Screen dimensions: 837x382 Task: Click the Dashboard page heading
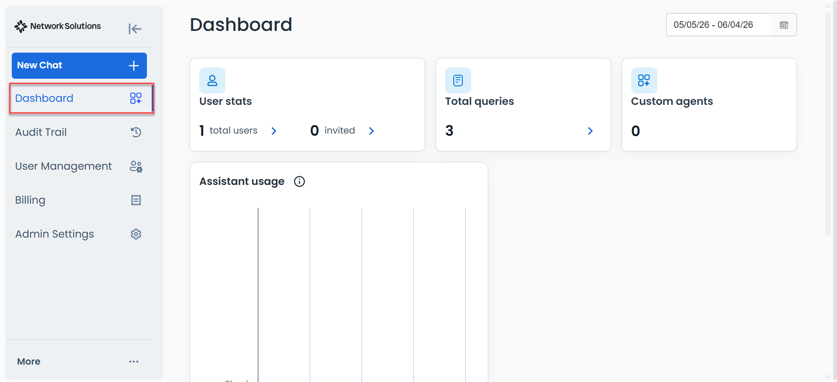[241, 24]
